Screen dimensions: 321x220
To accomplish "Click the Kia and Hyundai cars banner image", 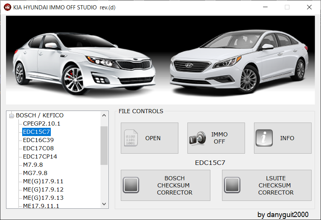I will pos(160,60).
